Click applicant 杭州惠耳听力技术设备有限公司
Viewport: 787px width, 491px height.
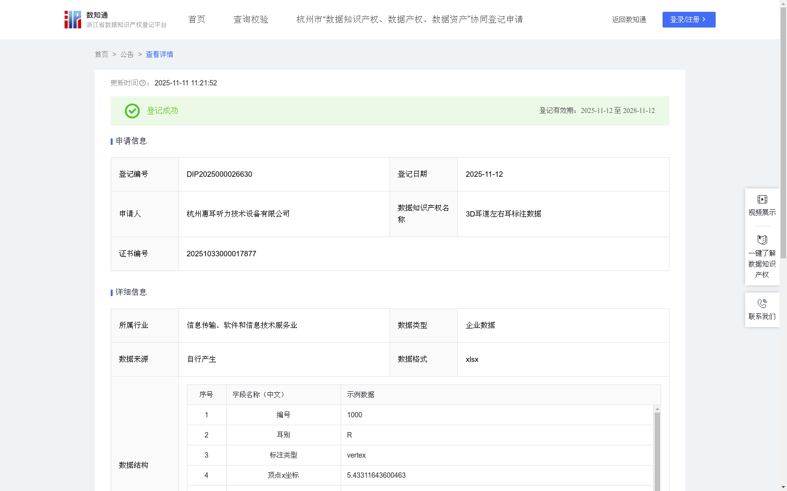238,214
